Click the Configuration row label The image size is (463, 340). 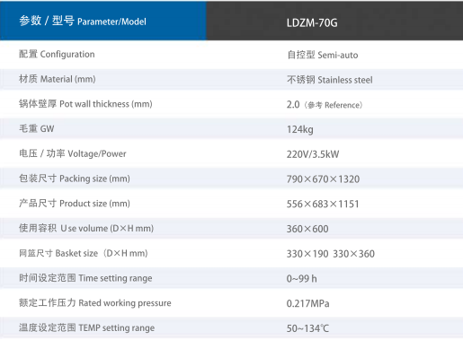(x=57, y=54)
